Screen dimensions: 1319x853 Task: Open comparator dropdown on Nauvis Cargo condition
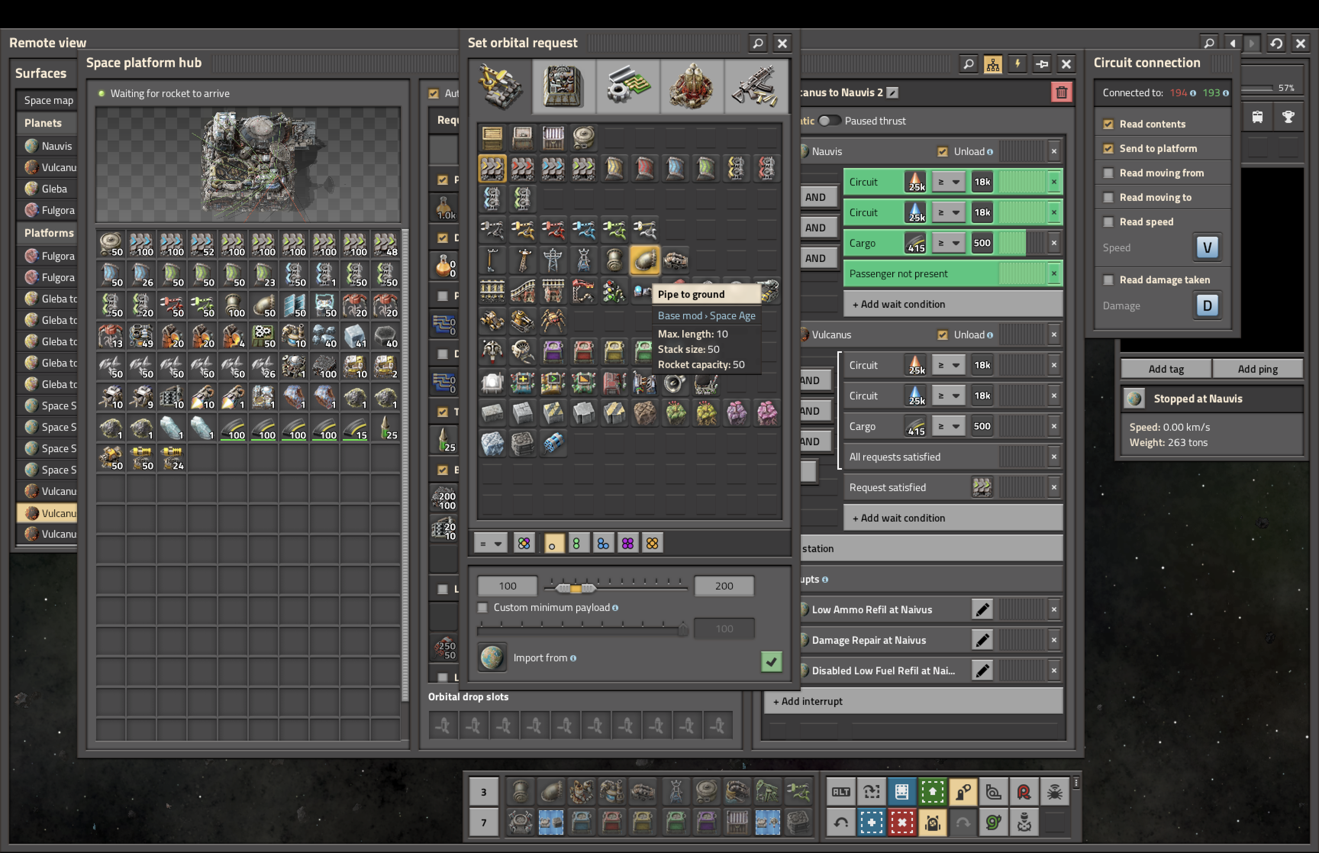click(948, 242)
